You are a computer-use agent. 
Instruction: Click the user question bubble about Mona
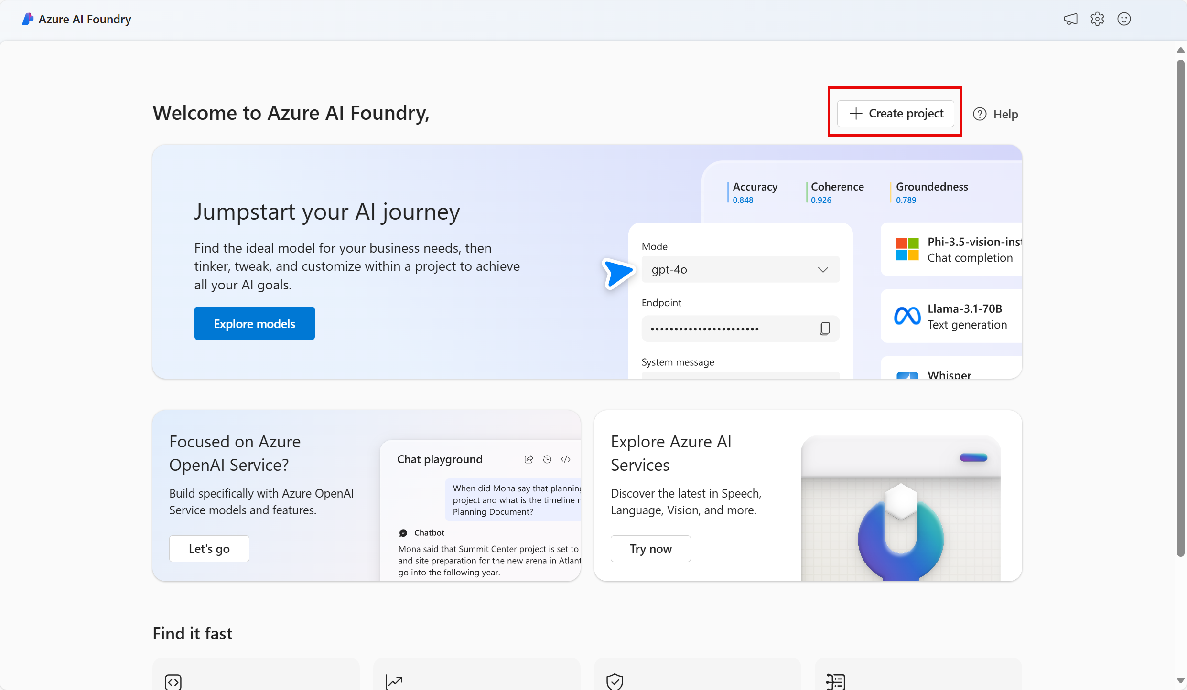click(x=513, y=500)
